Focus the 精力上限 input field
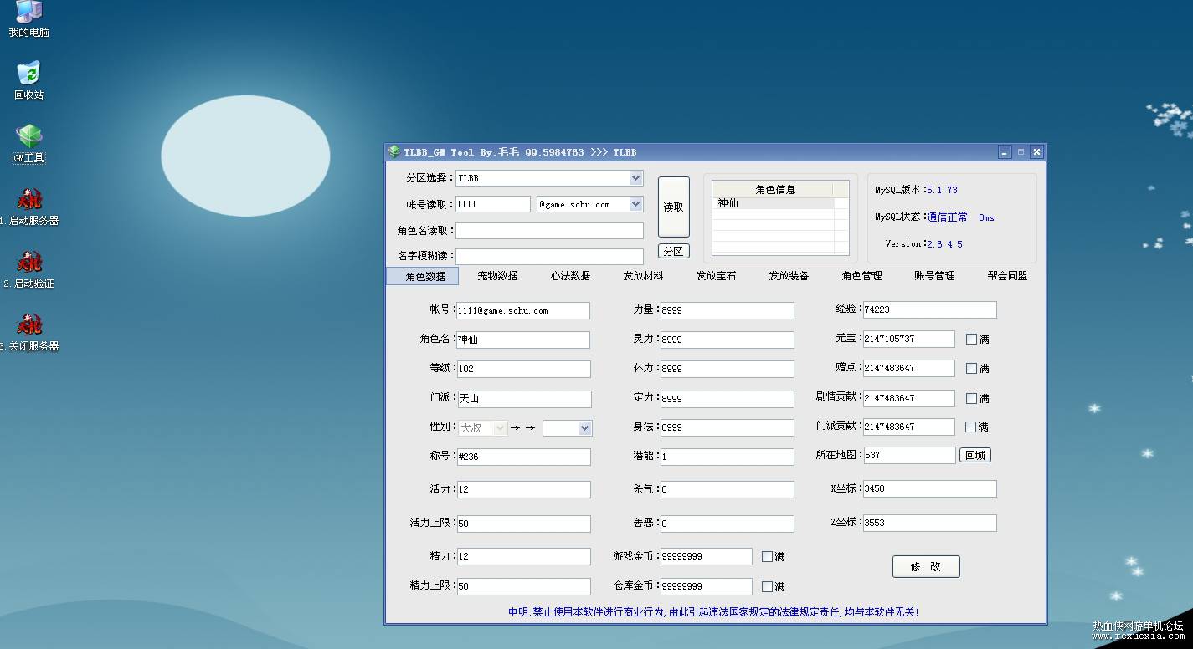Screen dimensions: 1193x649 pos(523,586)
